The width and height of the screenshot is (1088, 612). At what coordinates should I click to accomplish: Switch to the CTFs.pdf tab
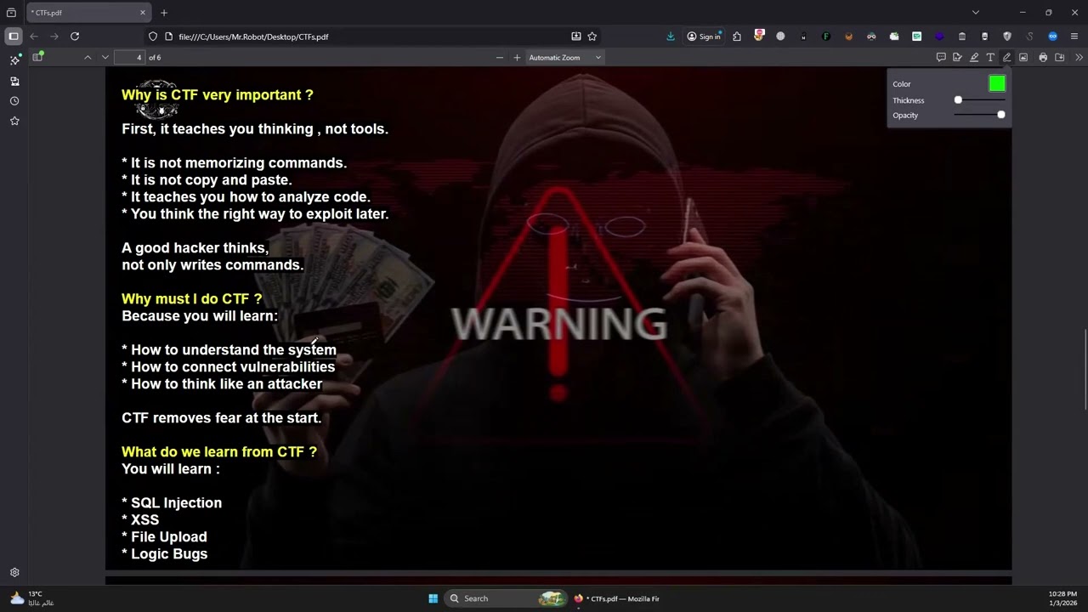point(88,13)
